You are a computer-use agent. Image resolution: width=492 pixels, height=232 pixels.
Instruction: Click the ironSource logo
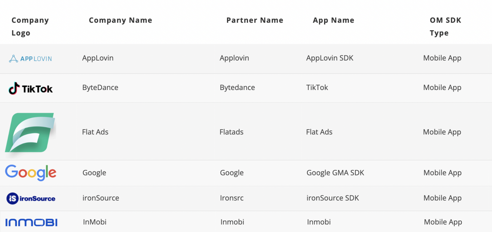tap(31, 198)
